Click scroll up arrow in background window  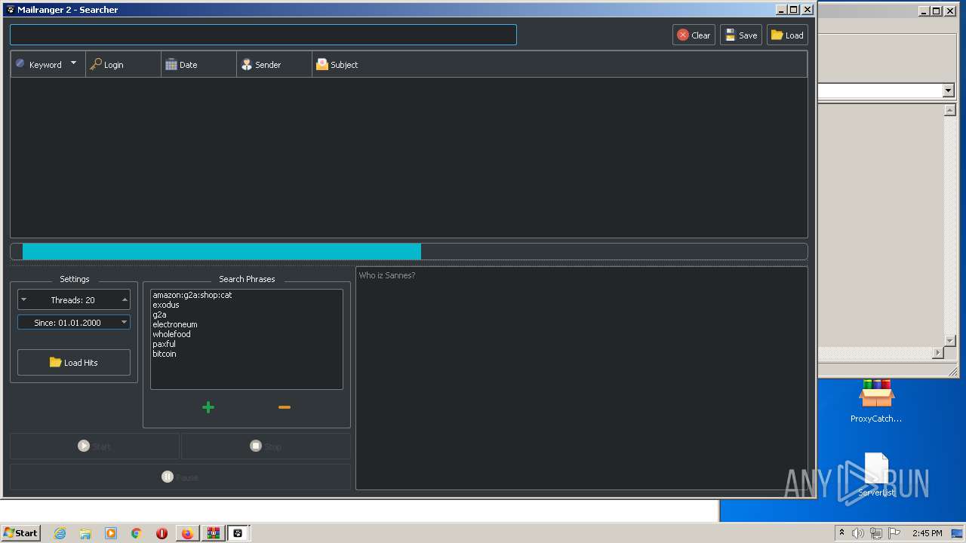point(950,110)
